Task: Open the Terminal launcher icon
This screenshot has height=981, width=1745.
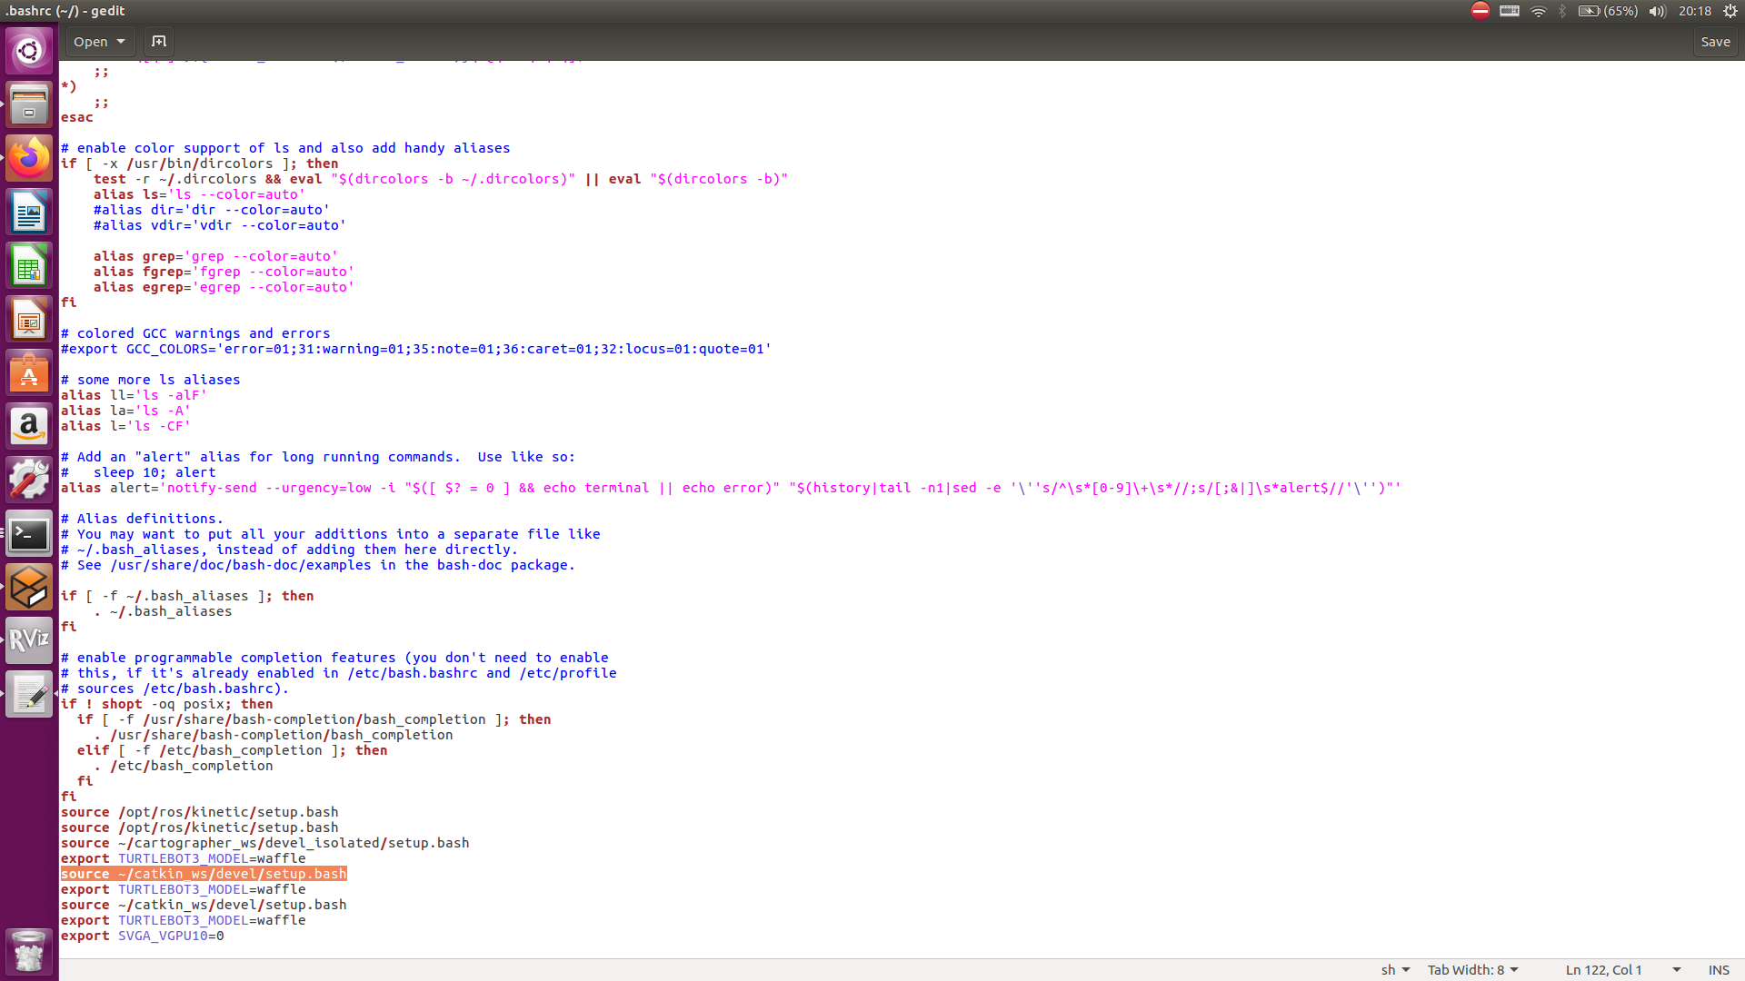Action: [x=29, y=535]
